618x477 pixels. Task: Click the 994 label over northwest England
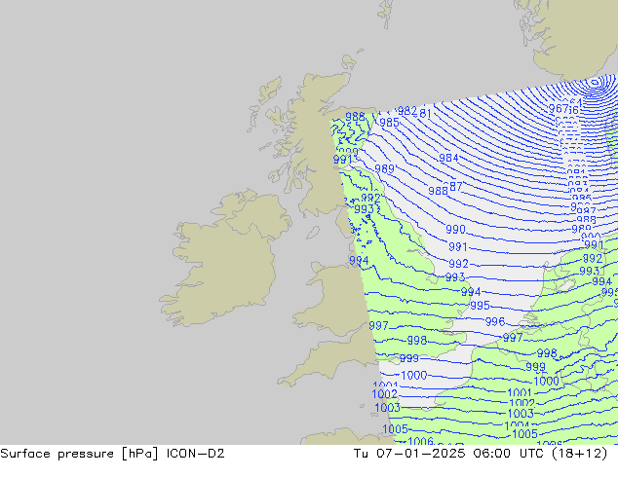coord(359,261)
